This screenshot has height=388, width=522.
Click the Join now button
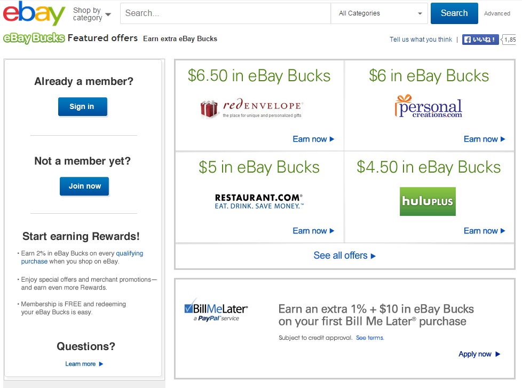click(84, 187)
